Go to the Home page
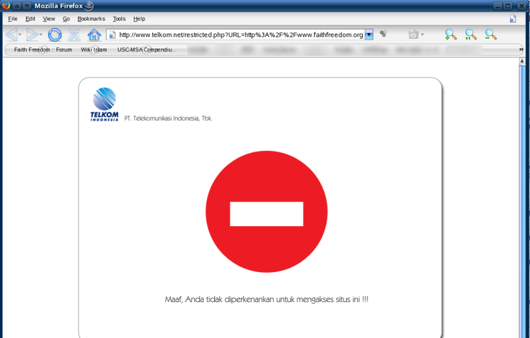 click(x=95, y=35)
